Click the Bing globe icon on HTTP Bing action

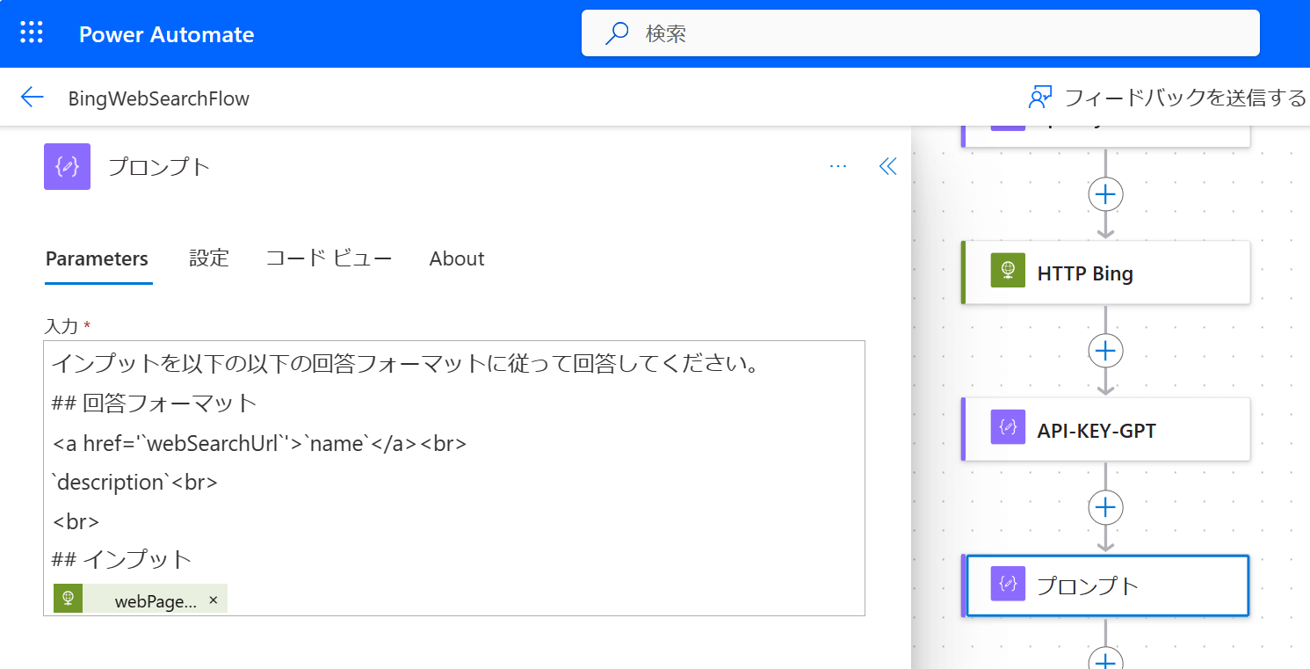click(1007, 272)
